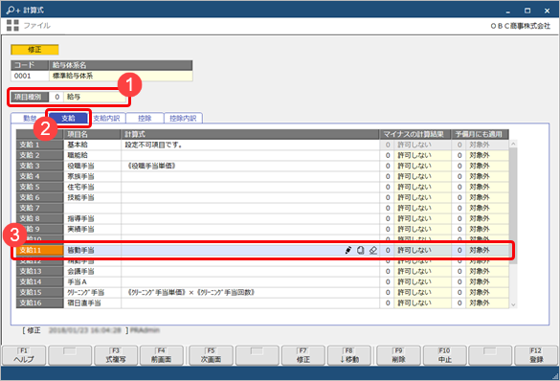Image resolution: width=560 pixels, height=381 pixels.
Task: Click the 予備月にも適用 column header
Action: 480,134
